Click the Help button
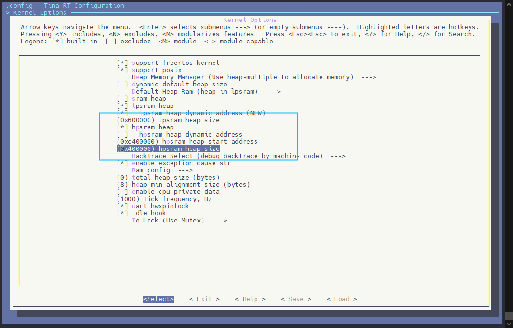Screen dimensions: 513x328 point(250,299)
